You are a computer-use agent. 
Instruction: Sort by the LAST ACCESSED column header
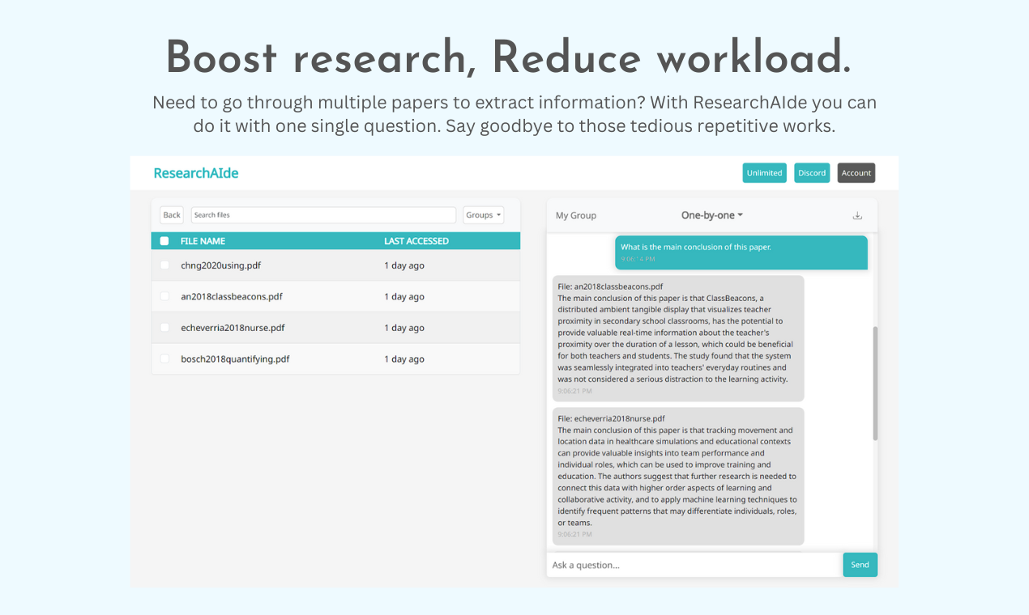click(416, 241)
